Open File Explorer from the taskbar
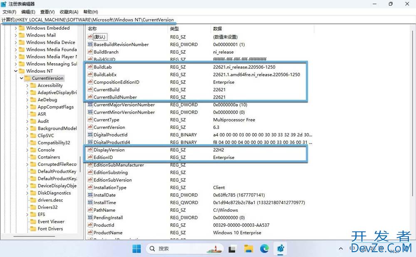This screenshot has height=257, width=416. tap(249, 249)
